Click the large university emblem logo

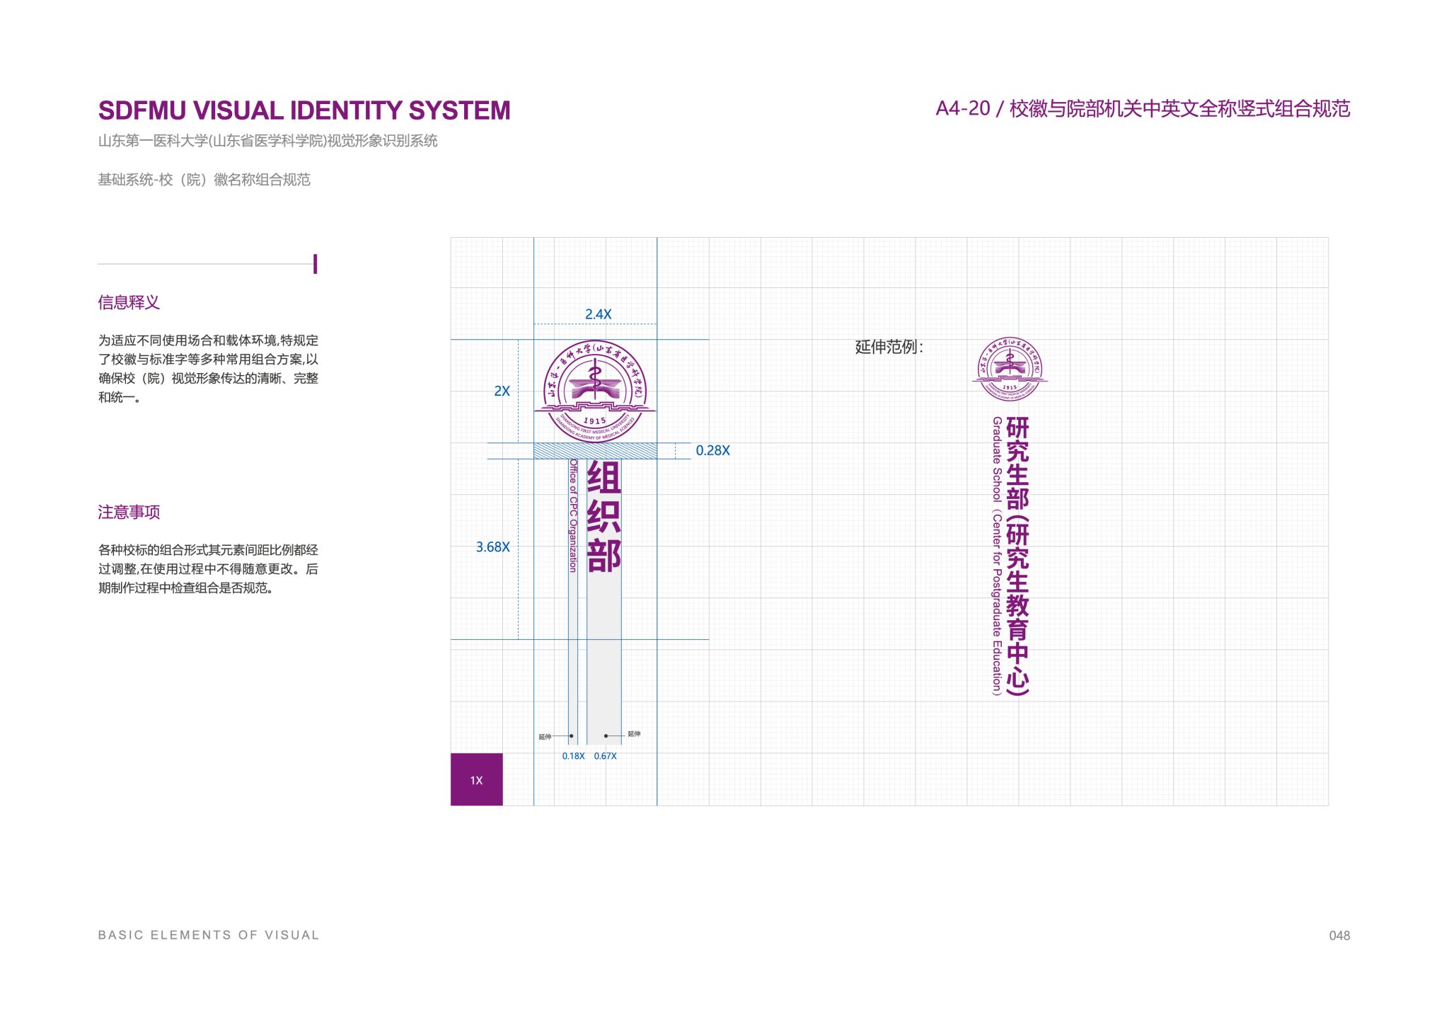point(595,391)
